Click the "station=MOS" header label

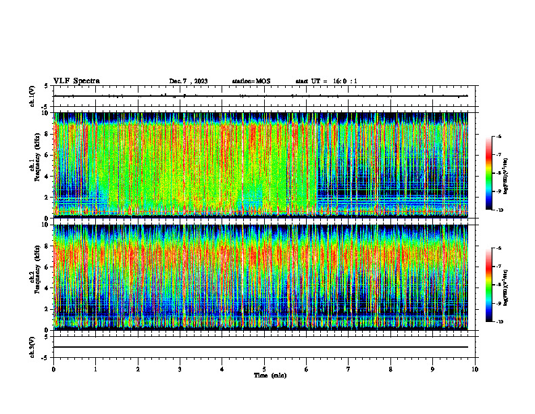tap(251, 81)
